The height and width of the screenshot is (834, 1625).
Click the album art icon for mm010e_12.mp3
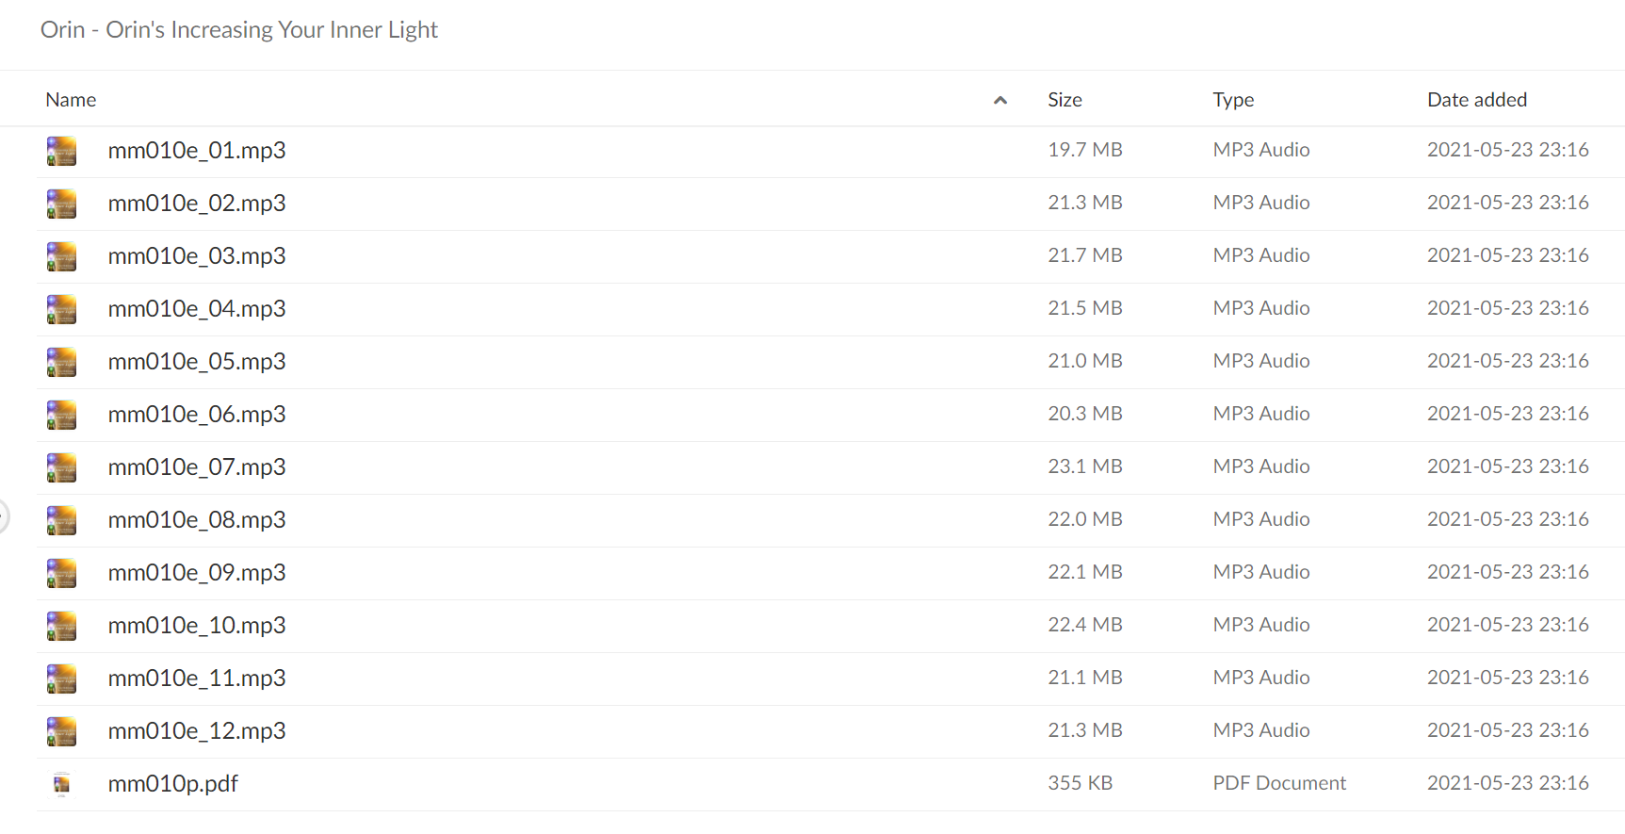point(61,731)
